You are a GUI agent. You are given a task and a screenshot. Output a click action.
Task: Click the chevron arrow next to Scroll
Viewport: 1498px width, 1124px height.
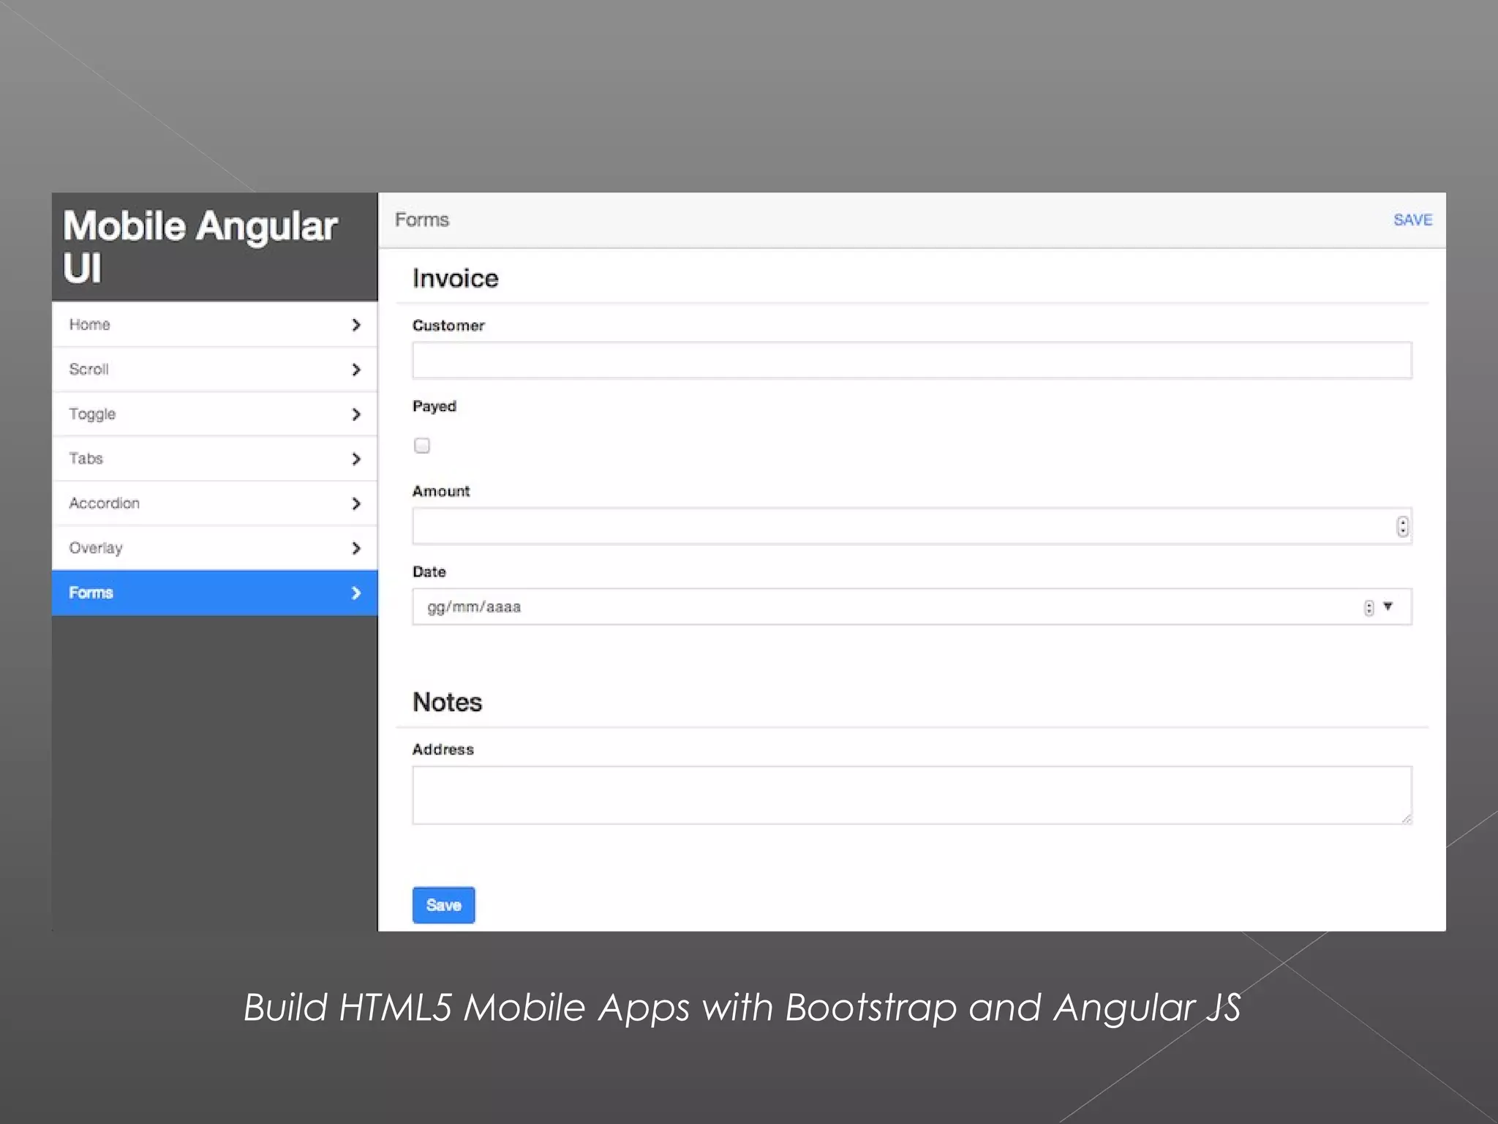pyautogui.click(x=356, y=370)
